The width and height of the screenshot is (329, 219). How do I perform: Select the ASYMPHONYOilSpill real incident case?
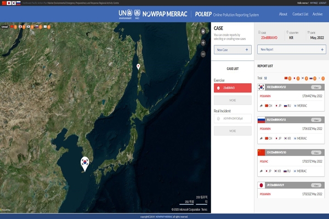coord(232,119)
